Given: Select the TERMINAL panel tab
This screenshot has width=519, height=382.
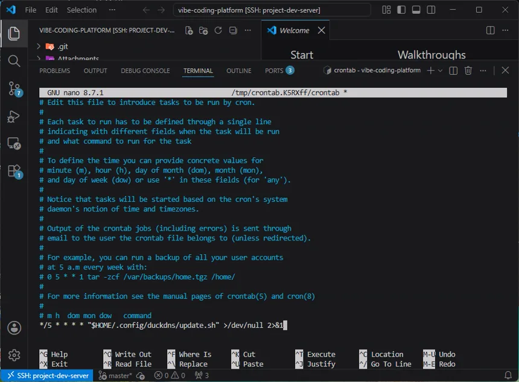Looking at the screenshot, I should point(198,70).
